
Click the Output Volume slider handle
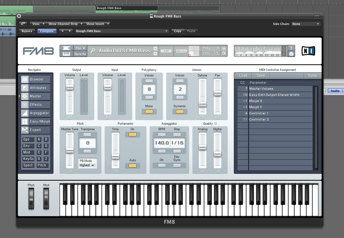click(x=70, y=87)
